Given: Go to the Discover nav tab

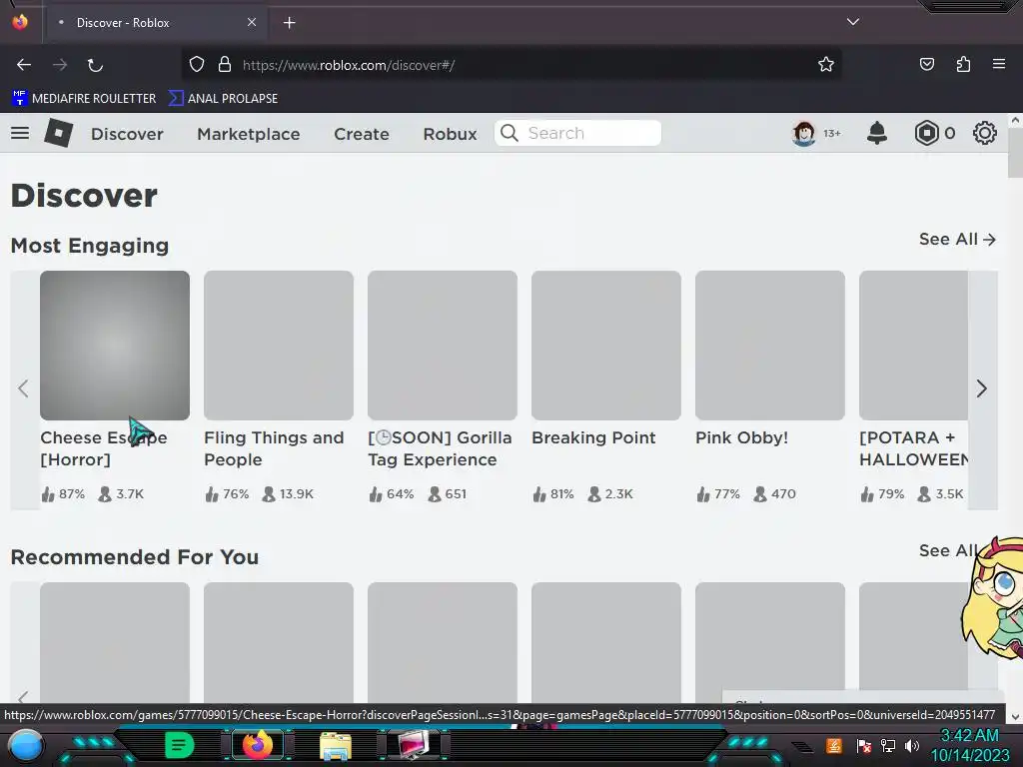Looking at the screenshot, I should 127,134.
